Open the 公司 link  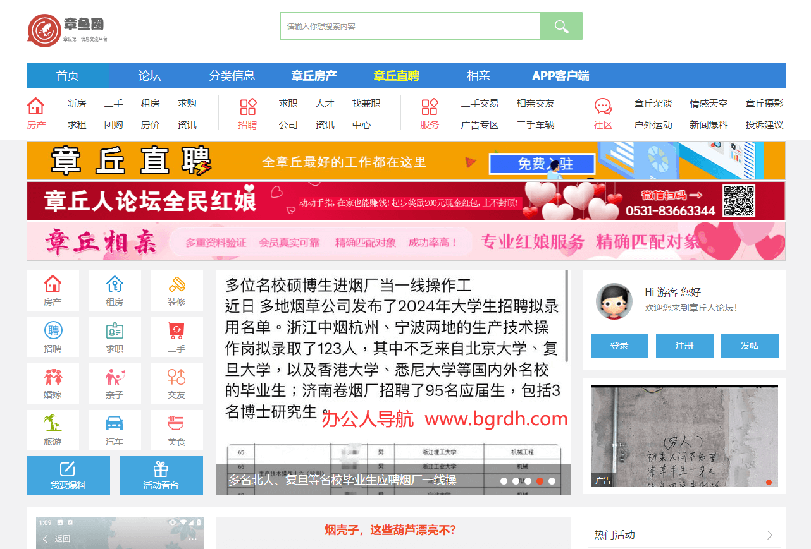point(288,125)
